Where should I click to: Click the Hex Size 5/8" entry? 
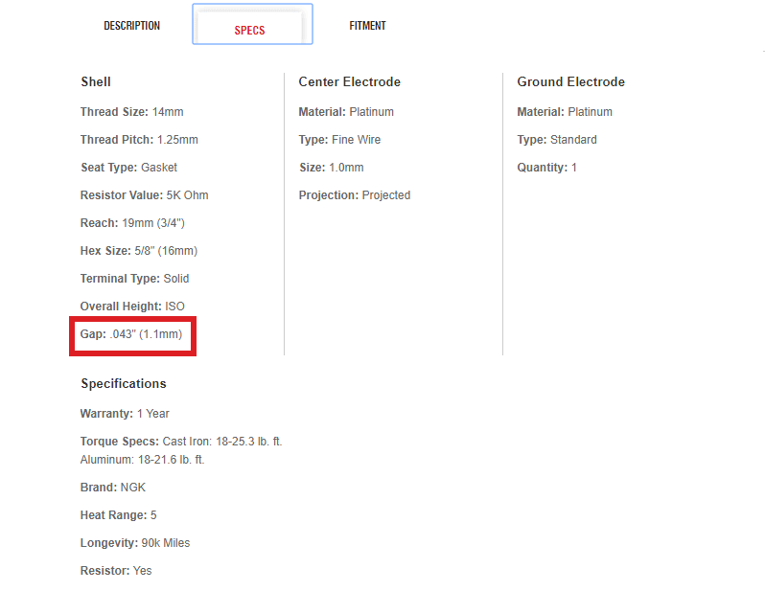[139, 251]
